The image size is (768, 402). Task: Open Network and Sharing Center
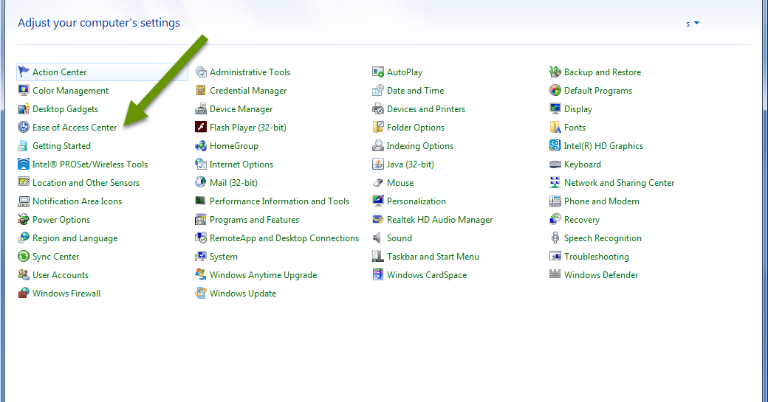click(619, 183)
